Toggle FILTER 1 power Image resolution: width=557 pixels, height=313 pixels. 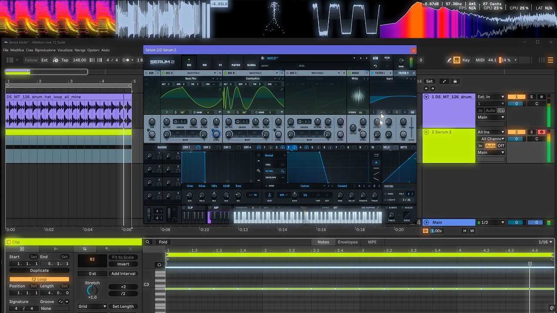[372, 73]
